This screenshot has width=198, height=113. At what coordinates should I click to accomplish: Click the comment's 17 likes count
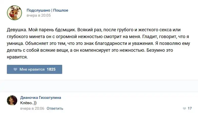(x=189, y=108)
